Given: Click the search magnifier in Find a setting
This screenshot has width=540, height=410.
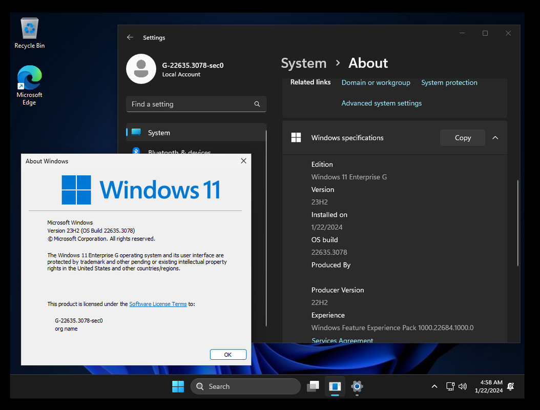Looking at the screenshot, I should 257,104.
